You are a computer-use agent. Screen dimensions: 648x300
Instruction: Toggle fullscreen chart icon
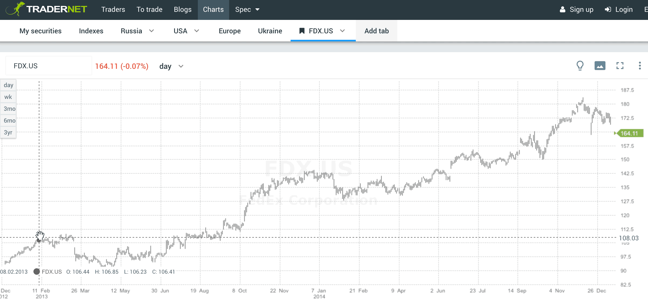(x=620, y=66)
